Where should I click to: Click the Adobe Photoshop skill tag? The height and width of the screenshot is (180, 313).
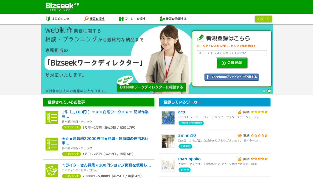coord(191,123)
